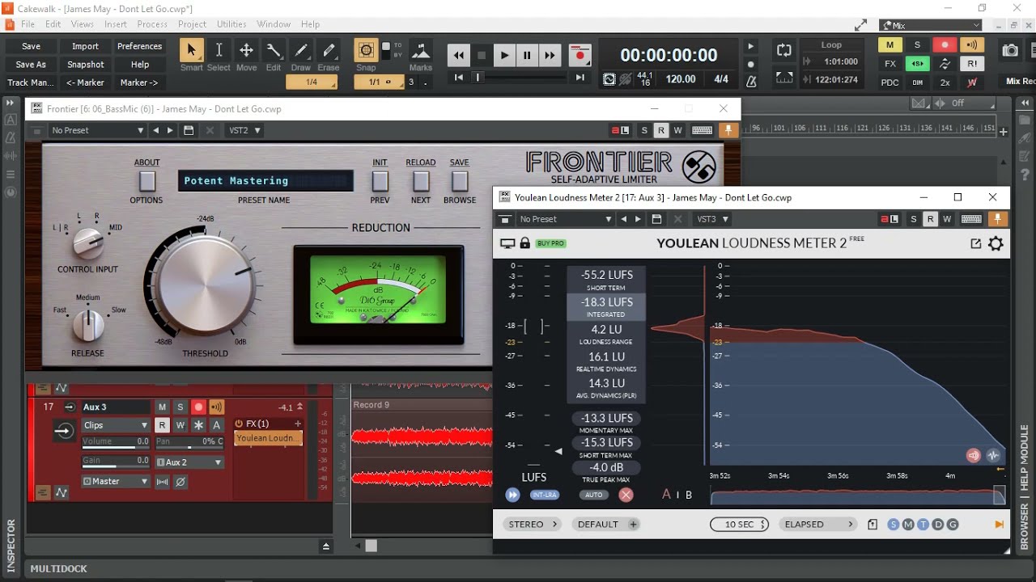Viewport: 1036px width, 582px height.
Task: Open Youlean settings gear icon
Action: point(996,243)
